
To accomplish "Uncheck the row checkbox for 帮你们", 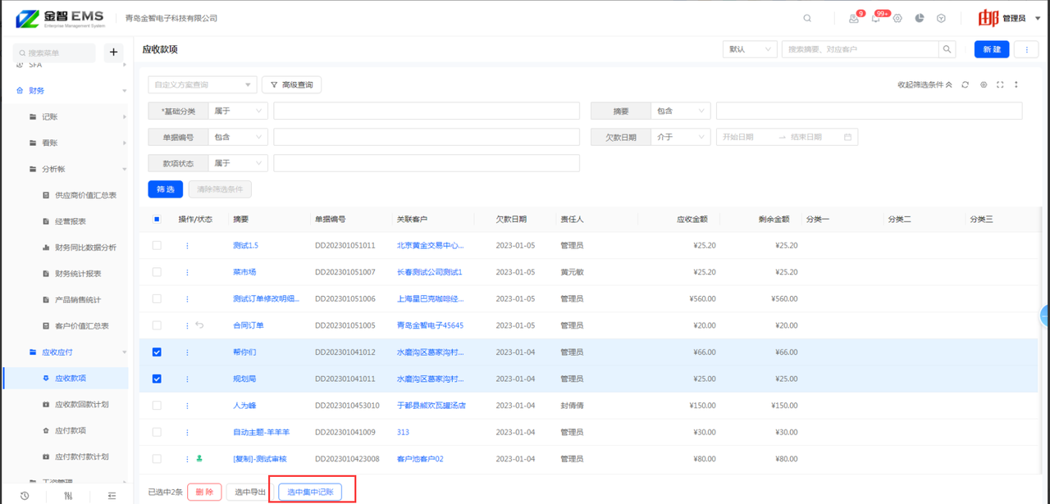I will [157, 352].
